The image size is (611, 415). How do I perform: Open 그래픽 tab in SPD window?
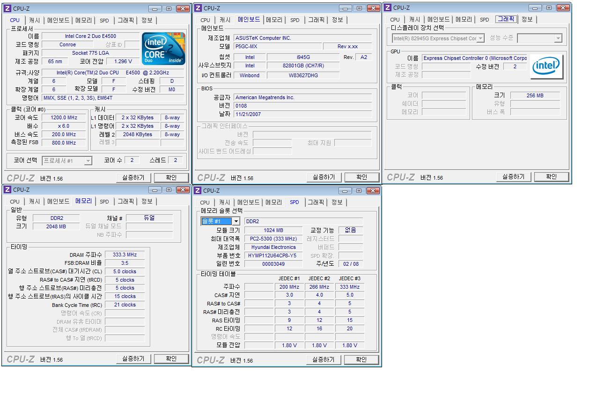pyautogui.click(x=316, y=202)
